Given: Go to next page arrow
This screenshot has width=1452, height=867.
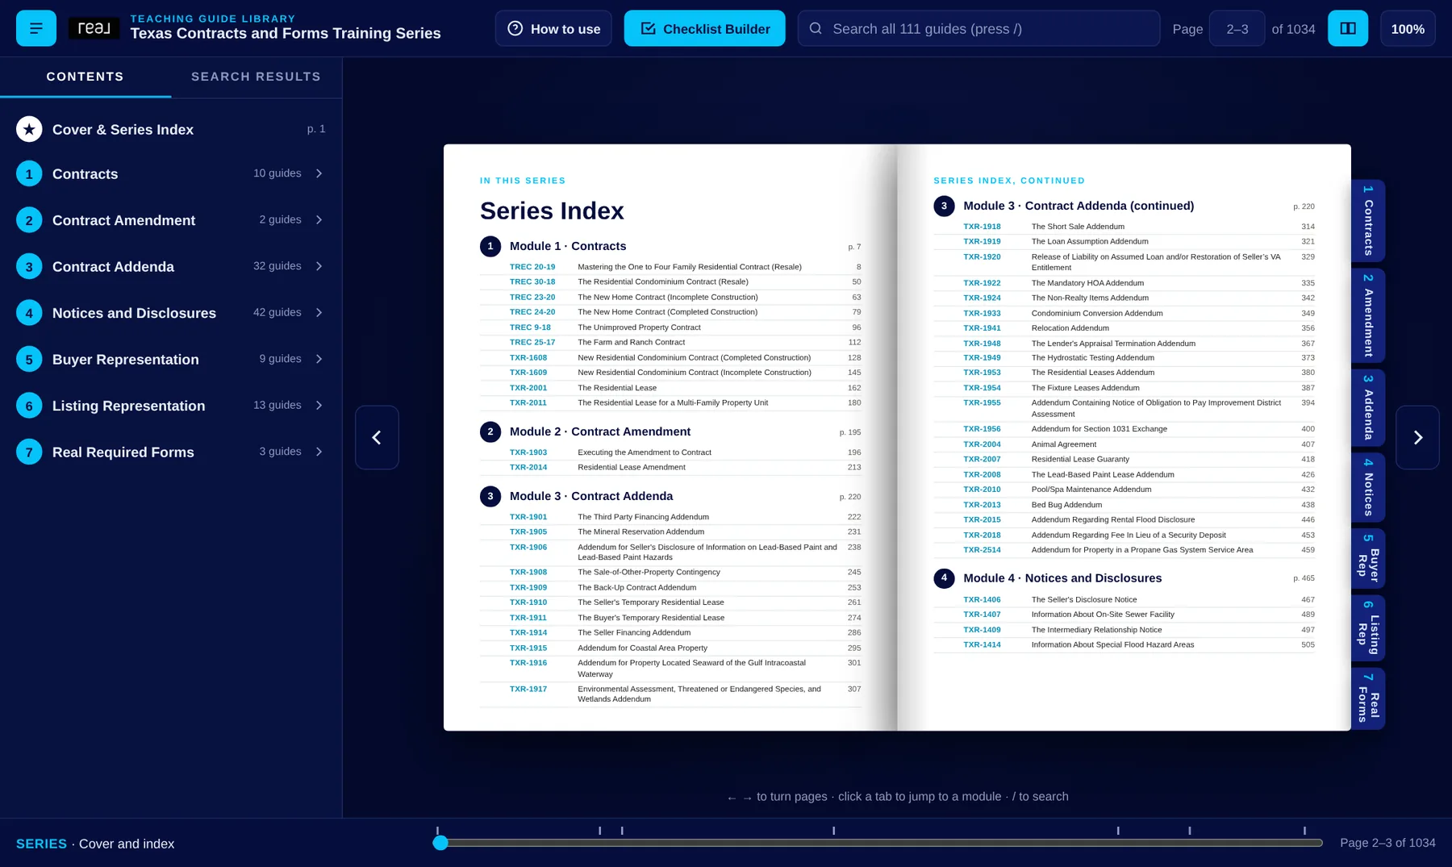Looking at the screenshot, I should click(1417, 437).
